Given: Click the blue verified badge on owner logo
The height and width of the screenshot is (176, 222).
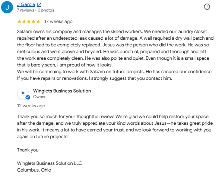Looking at the screenshot, I should point(28,97).
